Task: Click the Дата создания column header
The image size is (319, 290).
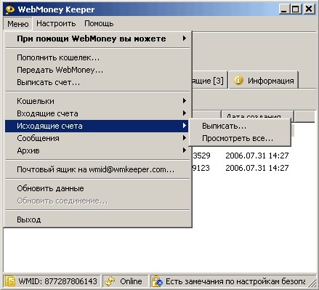Action: point(257,116)
